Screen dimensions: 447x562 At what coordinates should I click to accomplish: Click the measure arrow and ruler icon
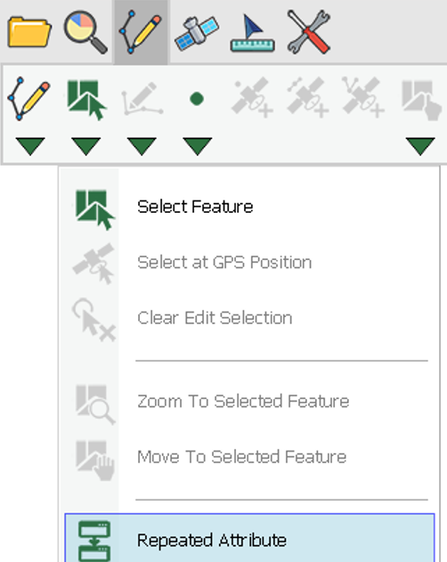click(252, 33)
